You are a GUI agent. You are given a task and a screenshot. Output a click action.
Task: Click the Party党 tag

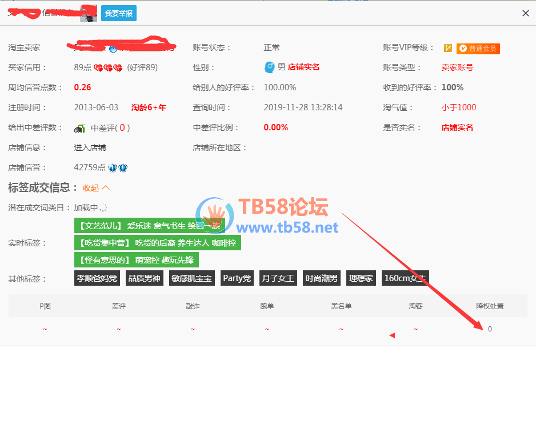[237, 278]
